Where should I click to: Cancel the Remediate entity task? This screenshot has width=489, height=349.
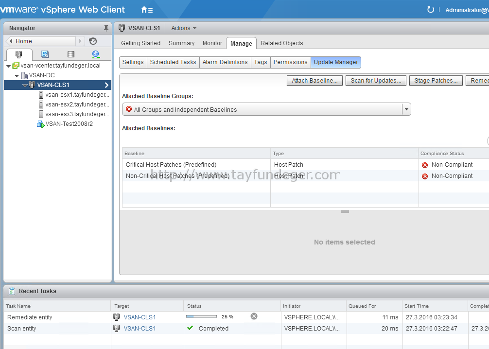(x=254, y=316)
